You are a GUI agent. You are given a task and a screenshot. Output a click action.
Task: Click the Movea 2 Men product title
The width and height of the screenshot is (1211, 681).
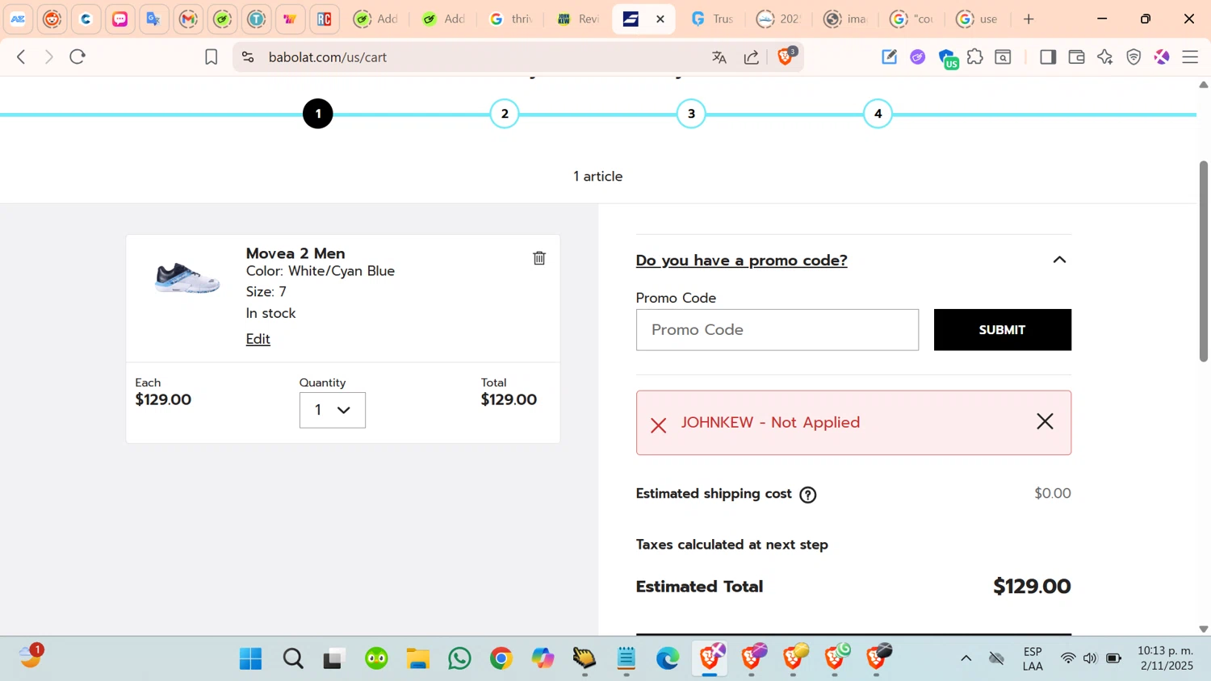click(295, 253)
